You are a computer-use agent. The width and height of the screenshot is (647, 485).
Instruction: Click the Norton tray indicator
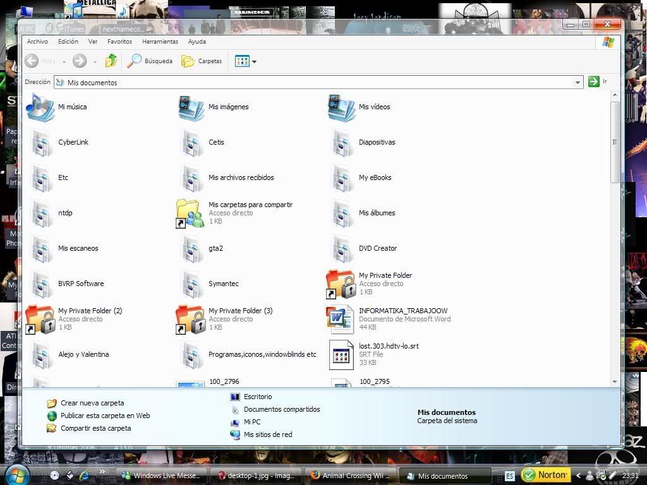point(545,475)
